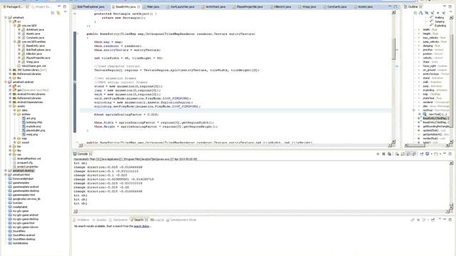Click Collapse All in Package Explorer

pos(53,13)
